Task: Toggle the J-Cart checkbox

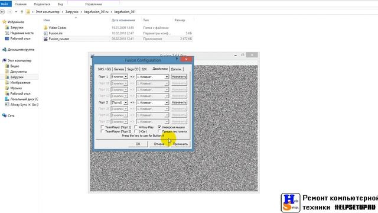Action: [x=136, y=131]
